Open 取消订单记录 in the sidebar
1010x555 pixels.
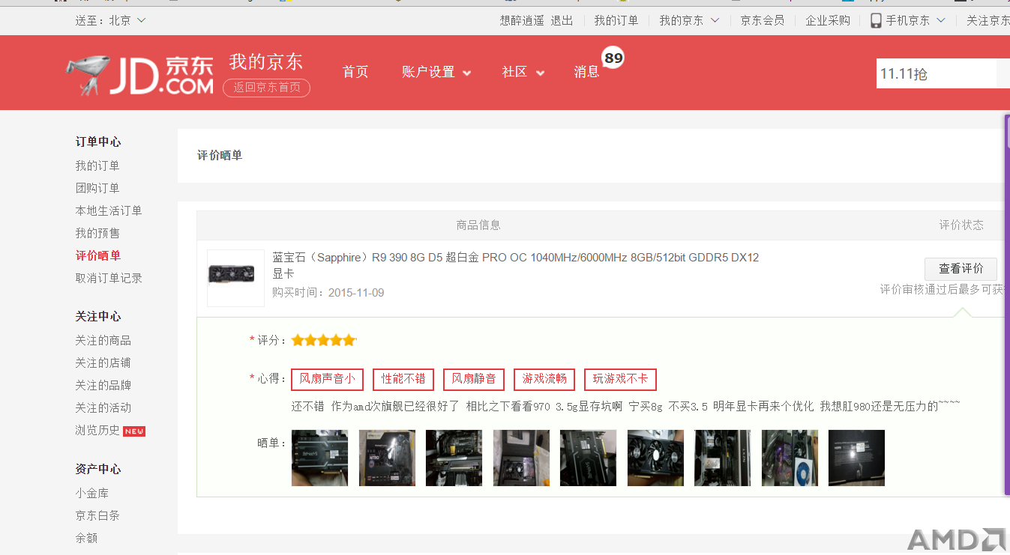109,278
